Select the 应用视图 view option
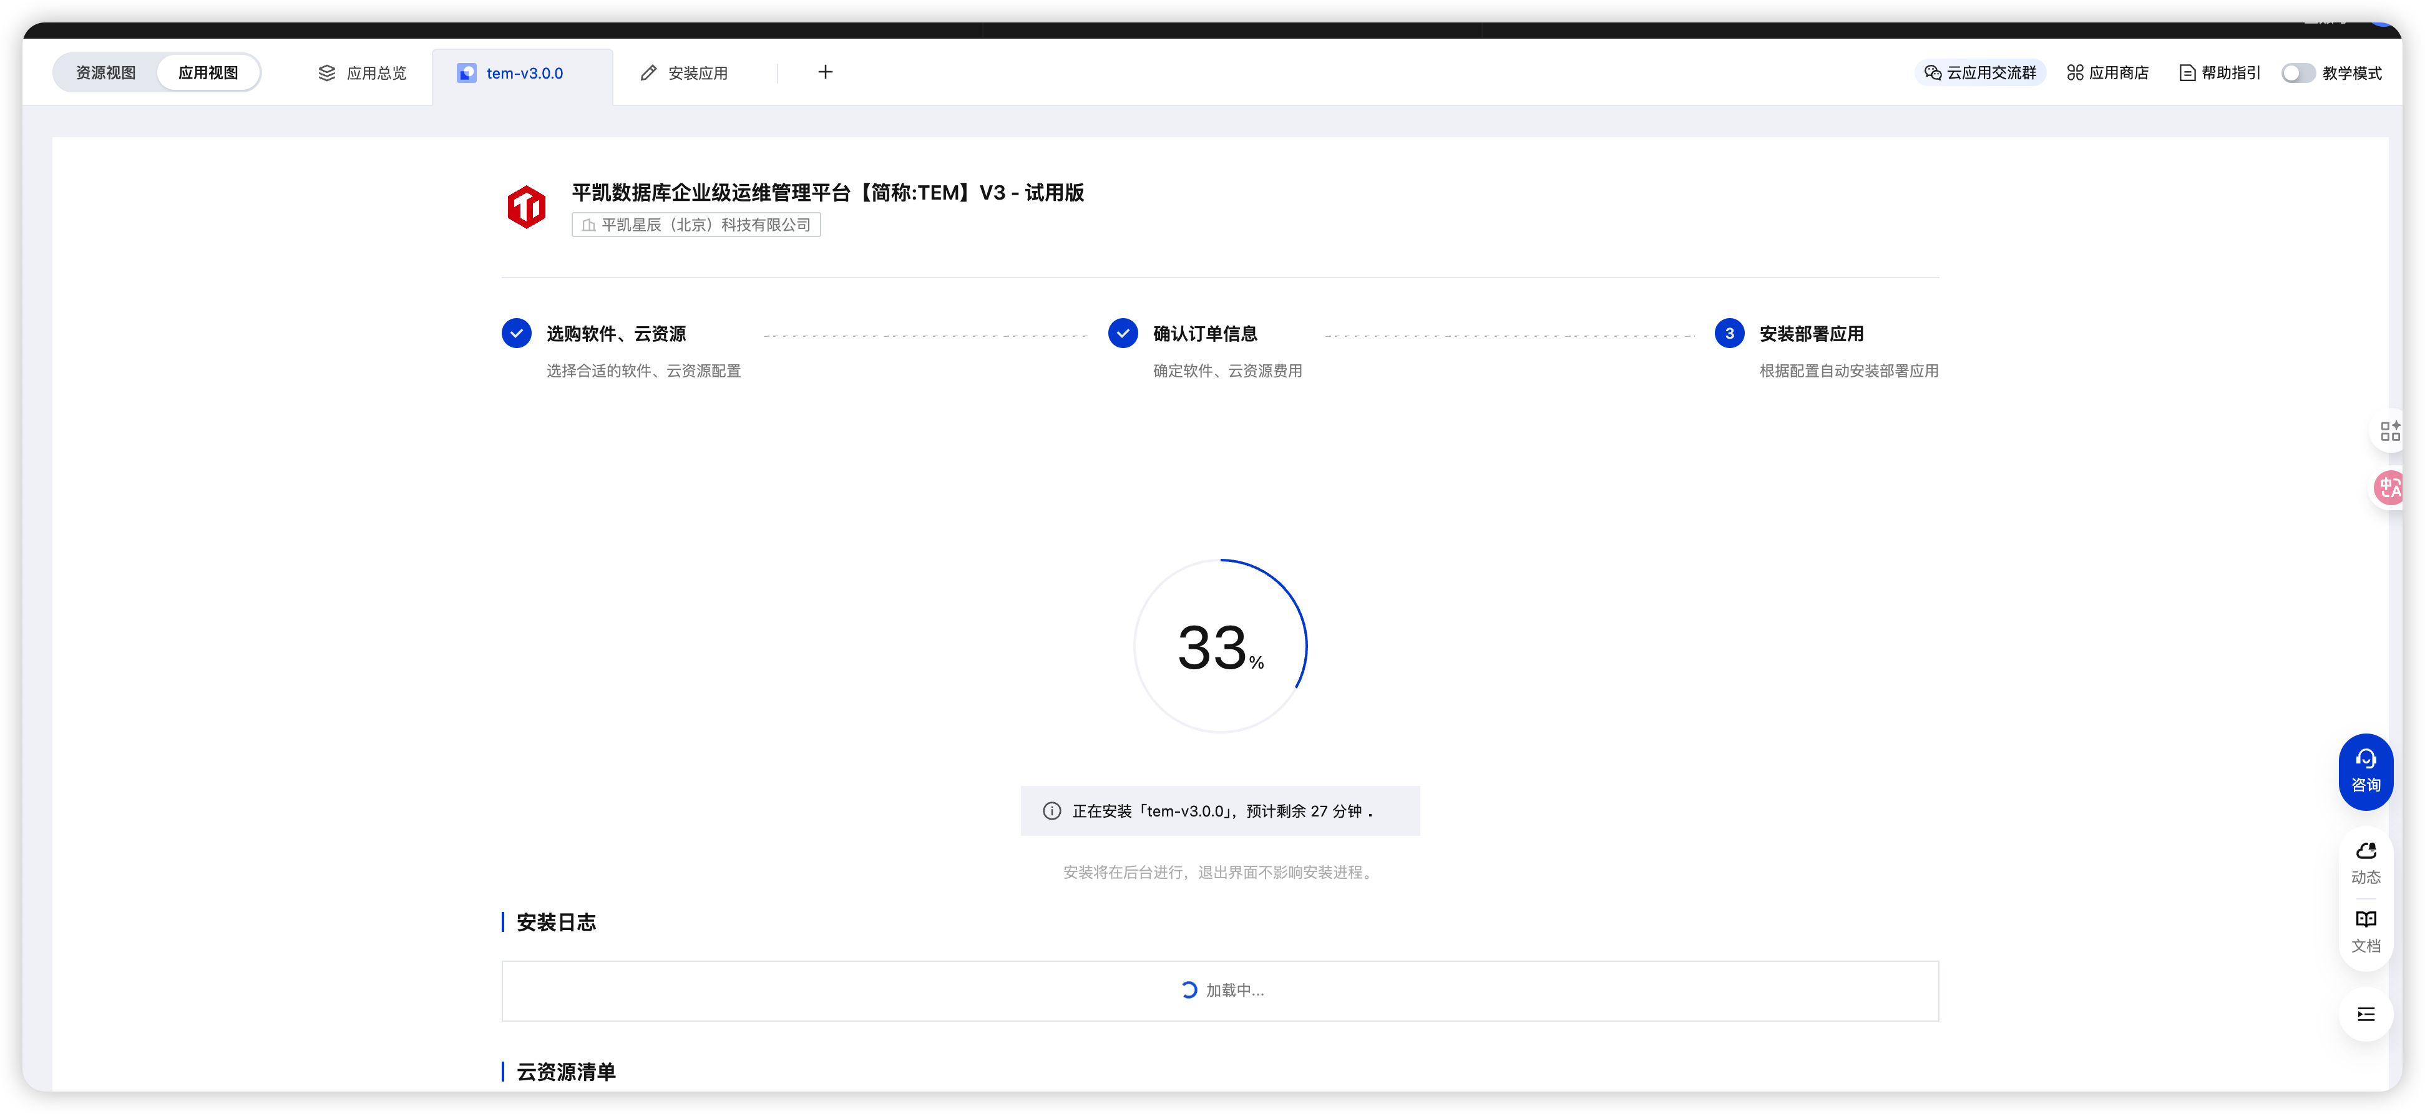This screenshot has width=2425, height=1114. coord(208,72)
